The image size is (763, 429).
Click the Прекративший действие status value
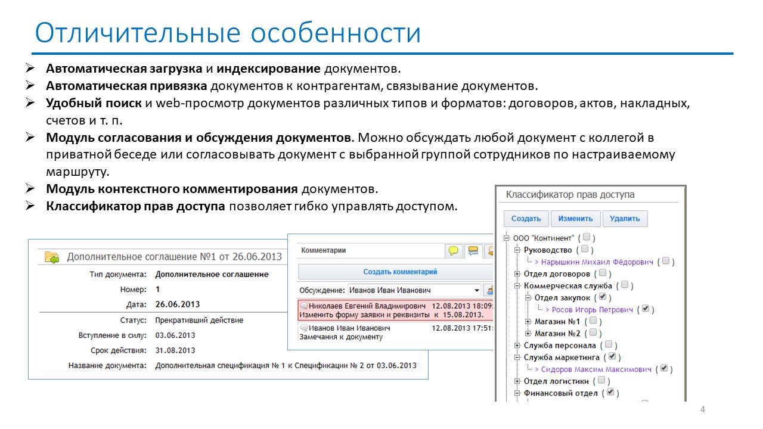point(199,320)
